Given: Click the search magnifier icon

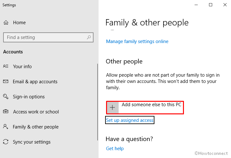Looking at the screenshot, I should 89,37.
